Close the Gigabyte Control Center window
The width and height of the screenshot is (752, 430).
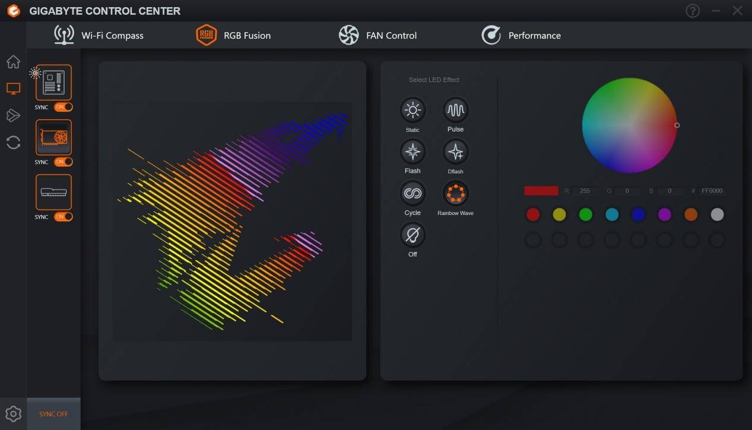pos(737,11)
